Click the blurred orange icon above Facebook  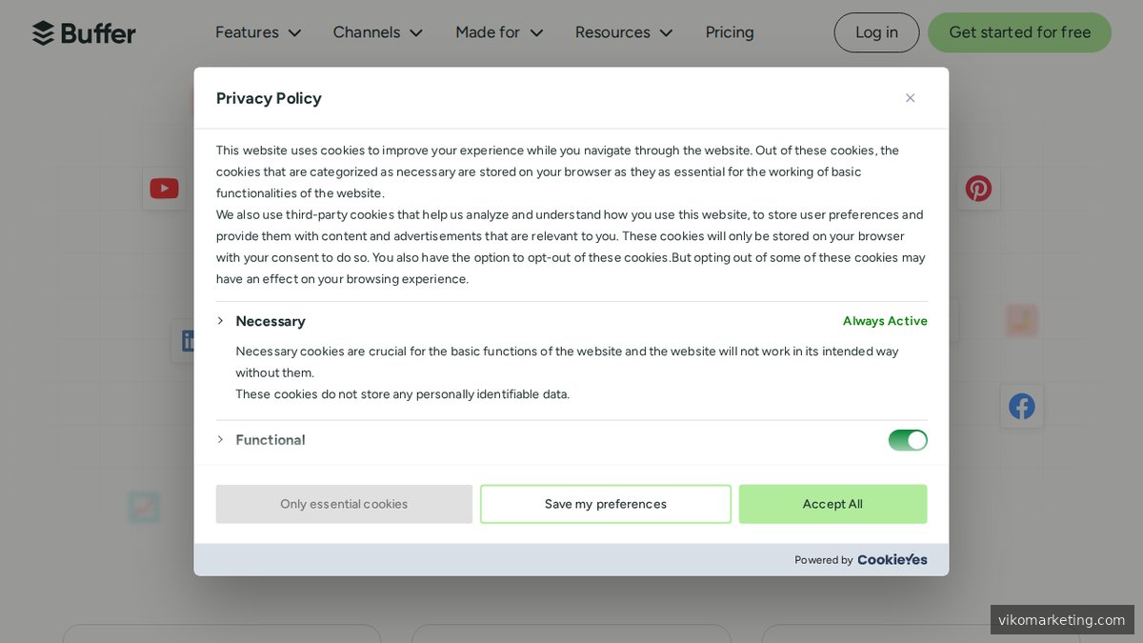(x=1021, y=319)
